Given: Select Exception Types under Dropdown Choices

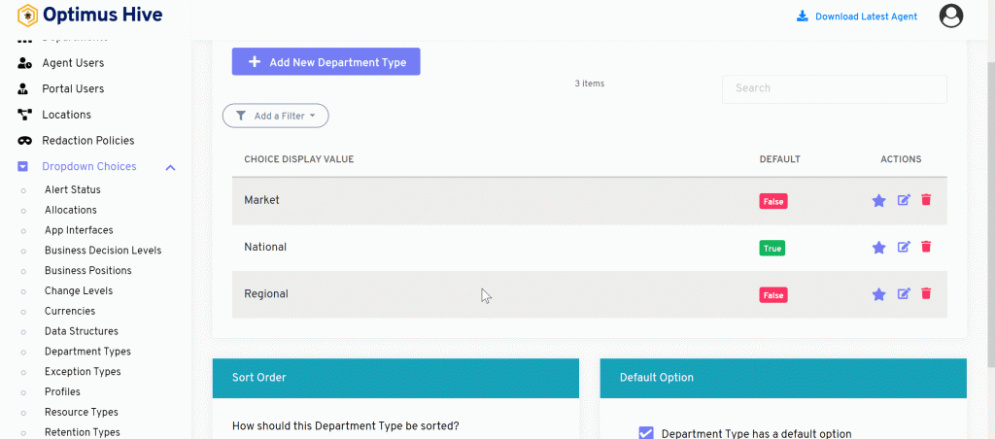Looking at the screenshot, I should 83,372.
